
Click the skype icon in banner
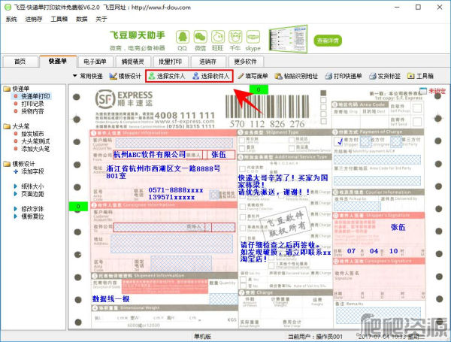point(253,37)
